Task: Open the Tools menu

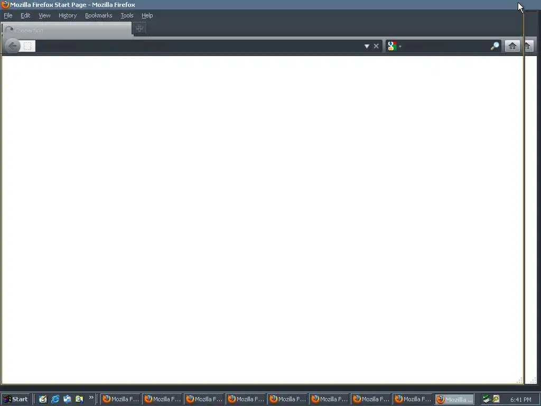Action: [127, 15]
